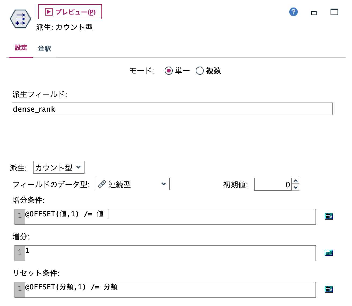The width and height of the screenshot is (352, 306).
Task: Open expression builder beside 増分条件 field
Action: point(329,216)
